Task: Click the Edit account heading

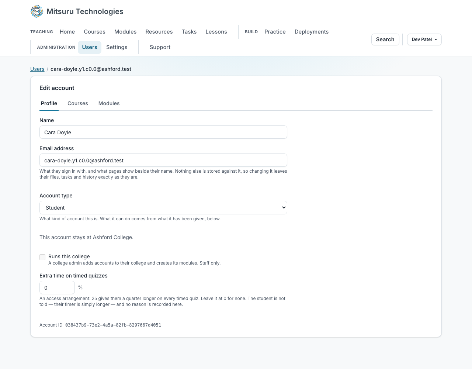Action: point(57,88)
